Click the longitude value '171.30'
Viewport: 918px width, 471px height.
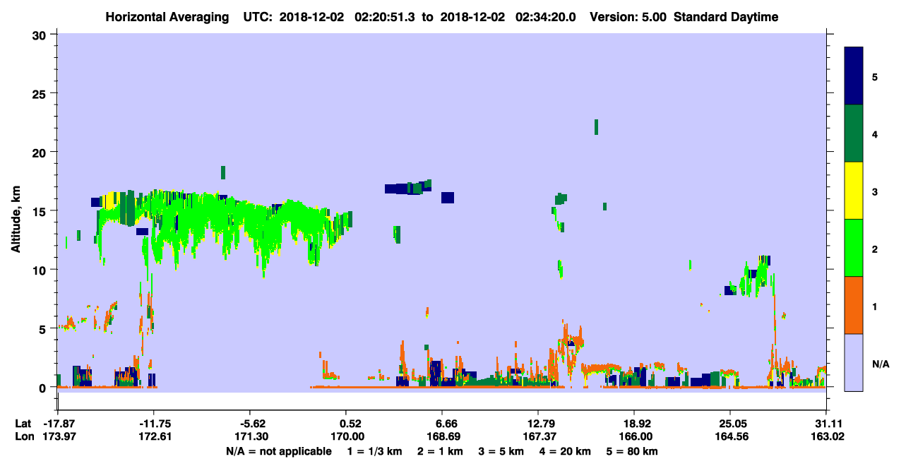coord(252,437)
